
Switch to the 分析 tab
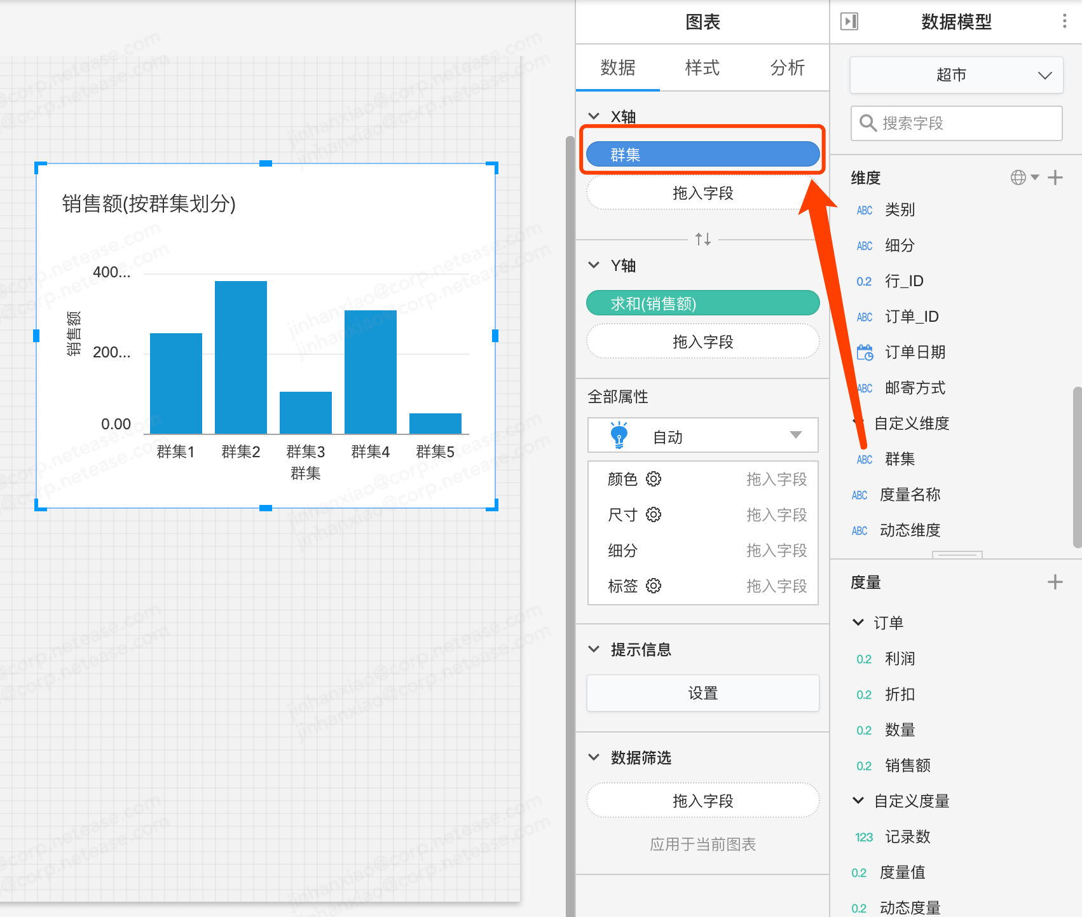tap(787, 67)
